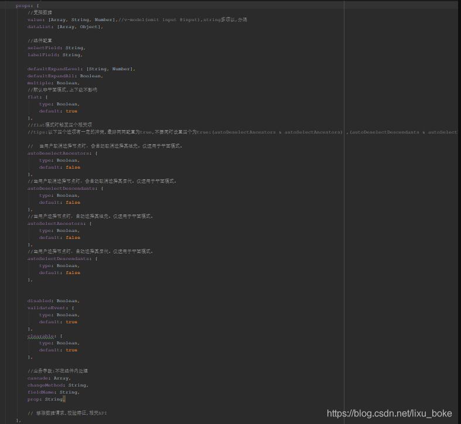Click the changeMethod property name

[46, 385]
